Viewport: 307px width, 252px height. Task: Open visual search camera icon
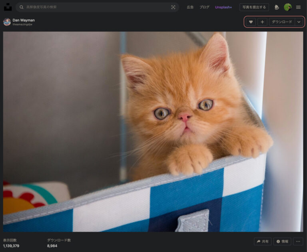(173, 7)
